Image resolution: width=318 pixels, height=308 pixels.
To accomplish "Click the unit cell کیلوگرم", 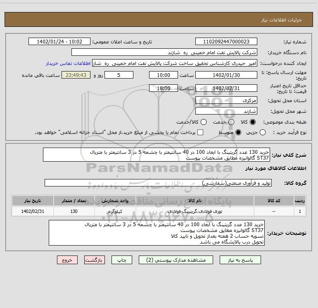I will click(x=115, y=211).
